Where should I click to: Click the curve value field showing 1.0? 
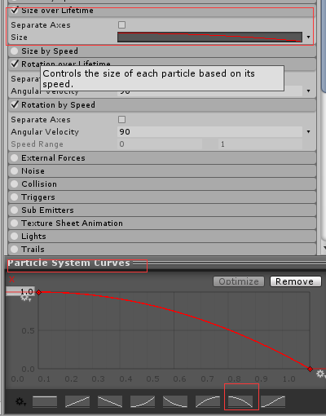[x=20, y=291]
